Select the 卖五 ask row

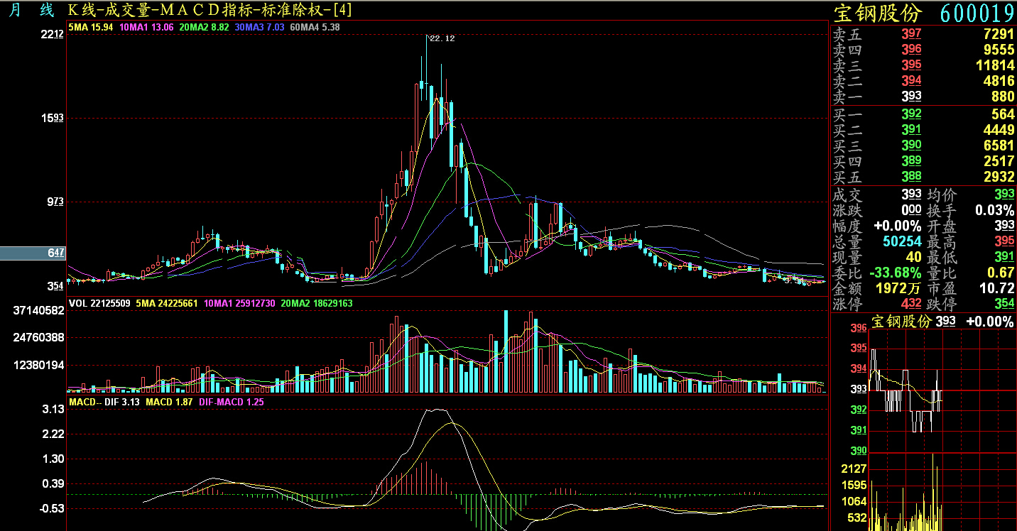(x=923, y=34)
